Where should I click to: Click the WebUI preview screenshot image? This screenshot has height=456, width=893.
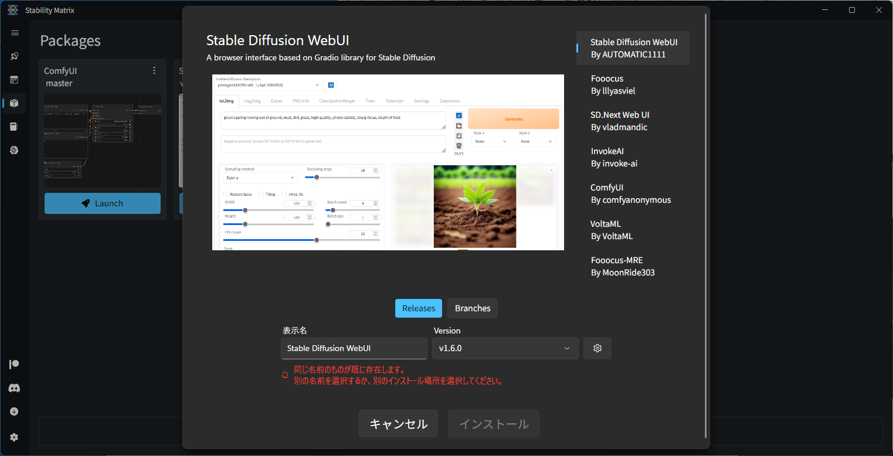[x=388, y=162]
